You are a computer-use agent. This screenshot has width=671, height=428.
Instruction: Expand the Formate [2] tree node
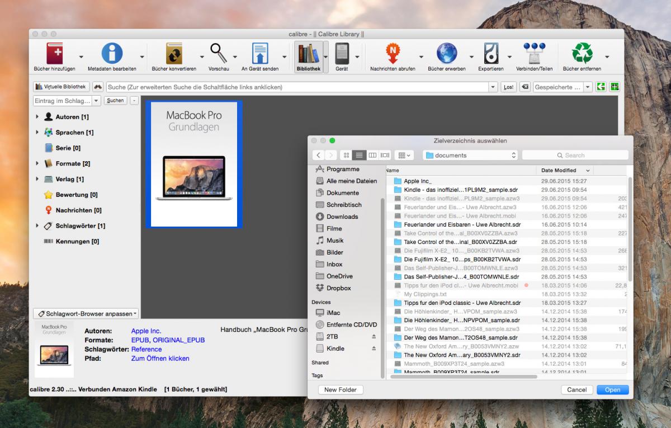tap(37, 163)
